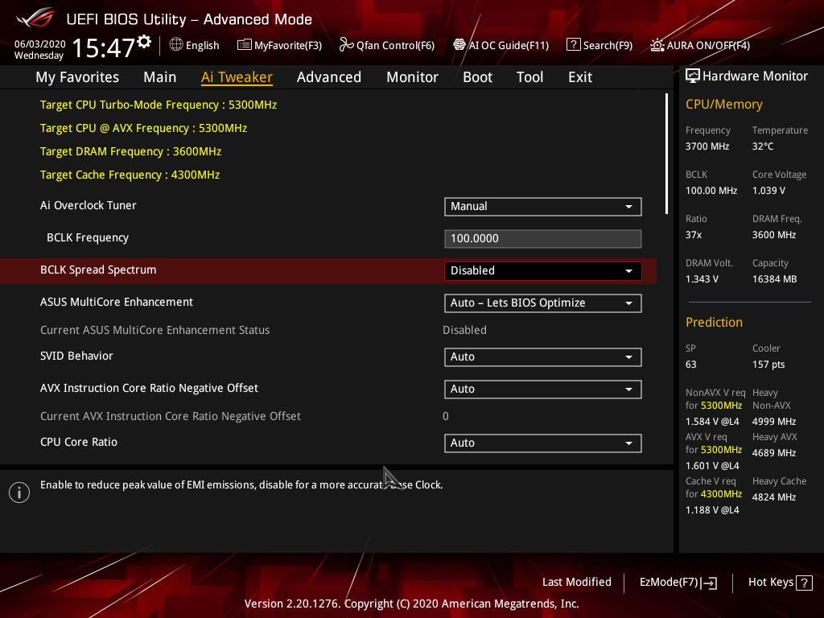The image size is (824, 618).
Task: Click Target CPU Turbo-Mode Frequency text
Action: (159, 105)
